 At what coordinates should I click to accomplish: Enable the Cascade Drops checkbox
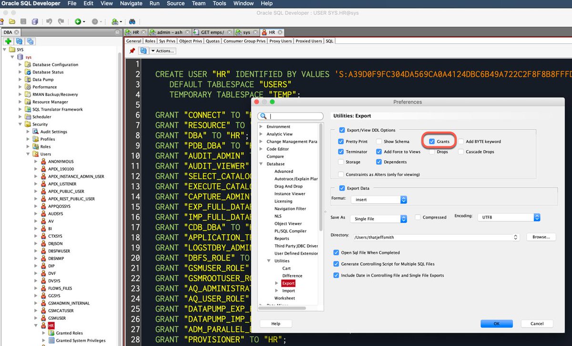pos(461,152)
